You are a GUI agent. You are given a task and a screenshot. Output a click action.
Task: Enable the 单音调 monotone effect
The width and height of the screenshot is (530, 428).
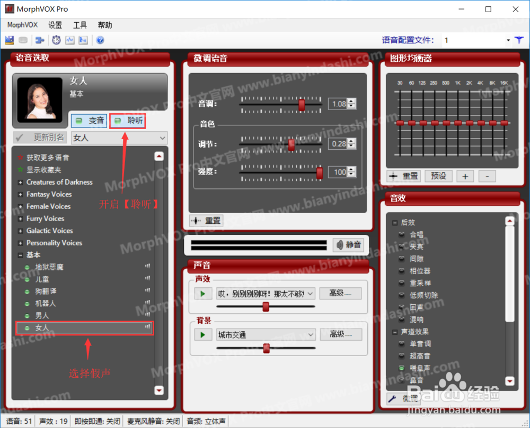tap(402, 344)
